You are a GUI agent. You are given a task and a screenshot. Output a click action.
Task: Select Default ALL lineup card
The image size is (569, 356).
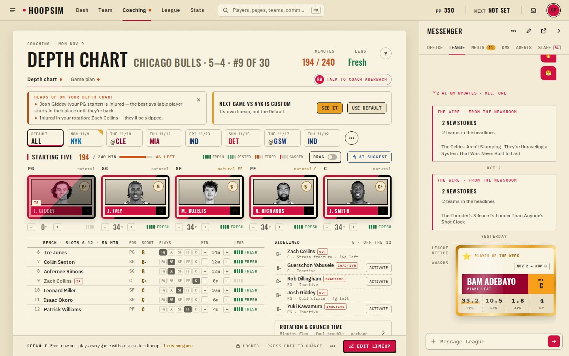coord(45,138)
